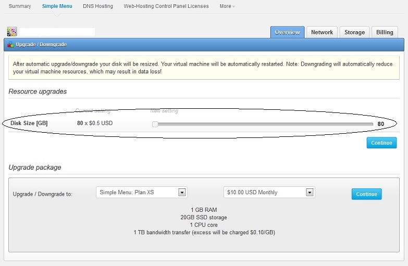Click the Disk Size slider handle
The width and height of the screenshot is (408, 266).
[x=155, y=124]
